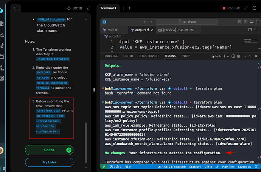Switch to the main.tf editor tab

pyautogui.click(x=112, y=30)
